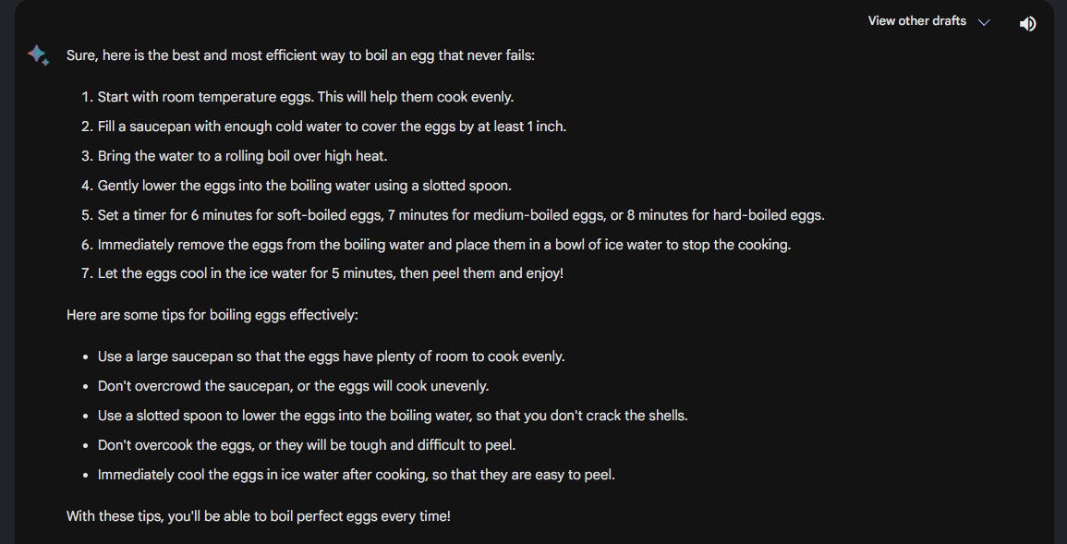The height and width of the screenshot is (544, 1067).
Task: Click the Bard sparkle logo icon
Action: [x=38, y=54]
